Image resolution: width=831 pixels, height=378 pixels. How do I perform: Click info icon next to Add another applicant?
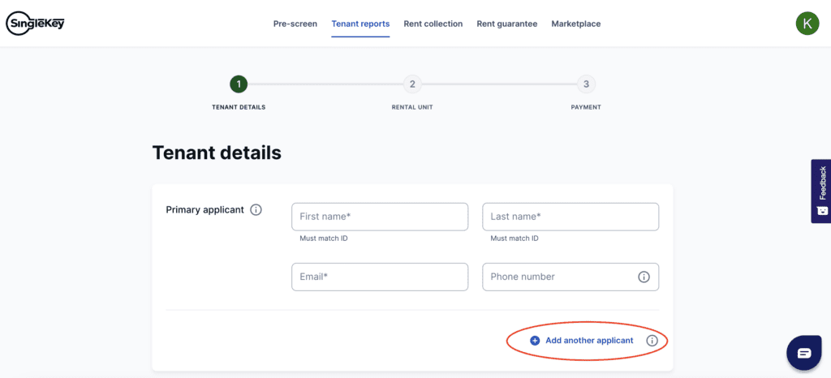(x=652, y=341)
